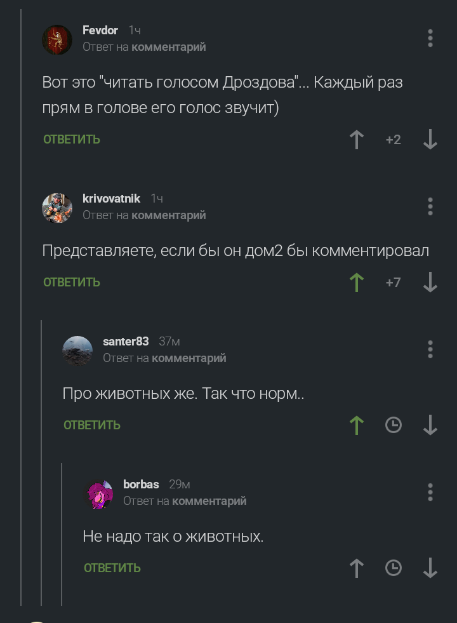Downvote borbas's comment

pos(430,568)
